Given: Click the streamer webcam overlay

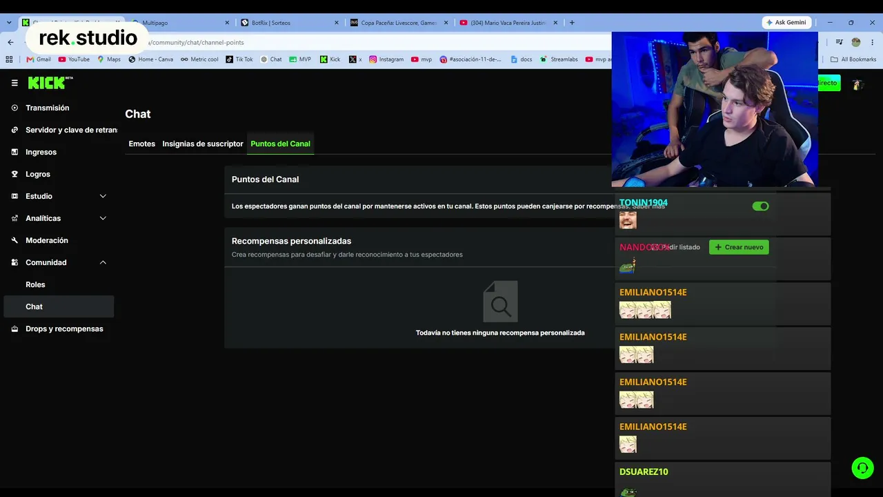Looking at the screenshot, I should [715, 109].
